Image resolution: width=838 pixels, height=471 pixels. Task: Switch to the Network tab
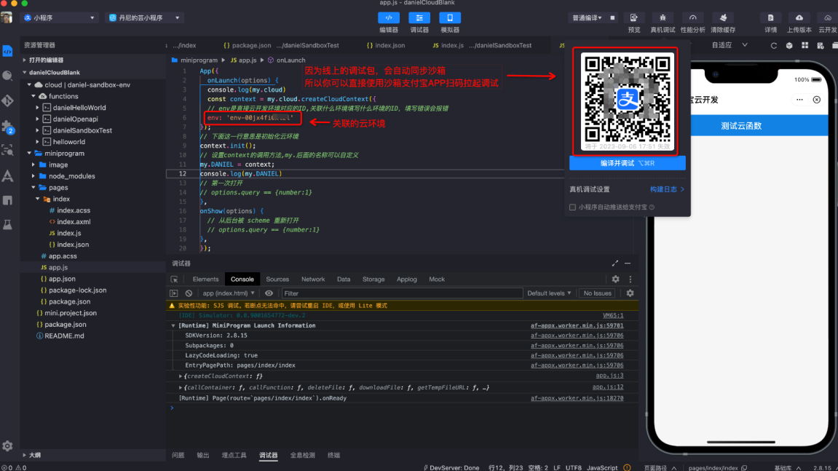tap(313, 279)
